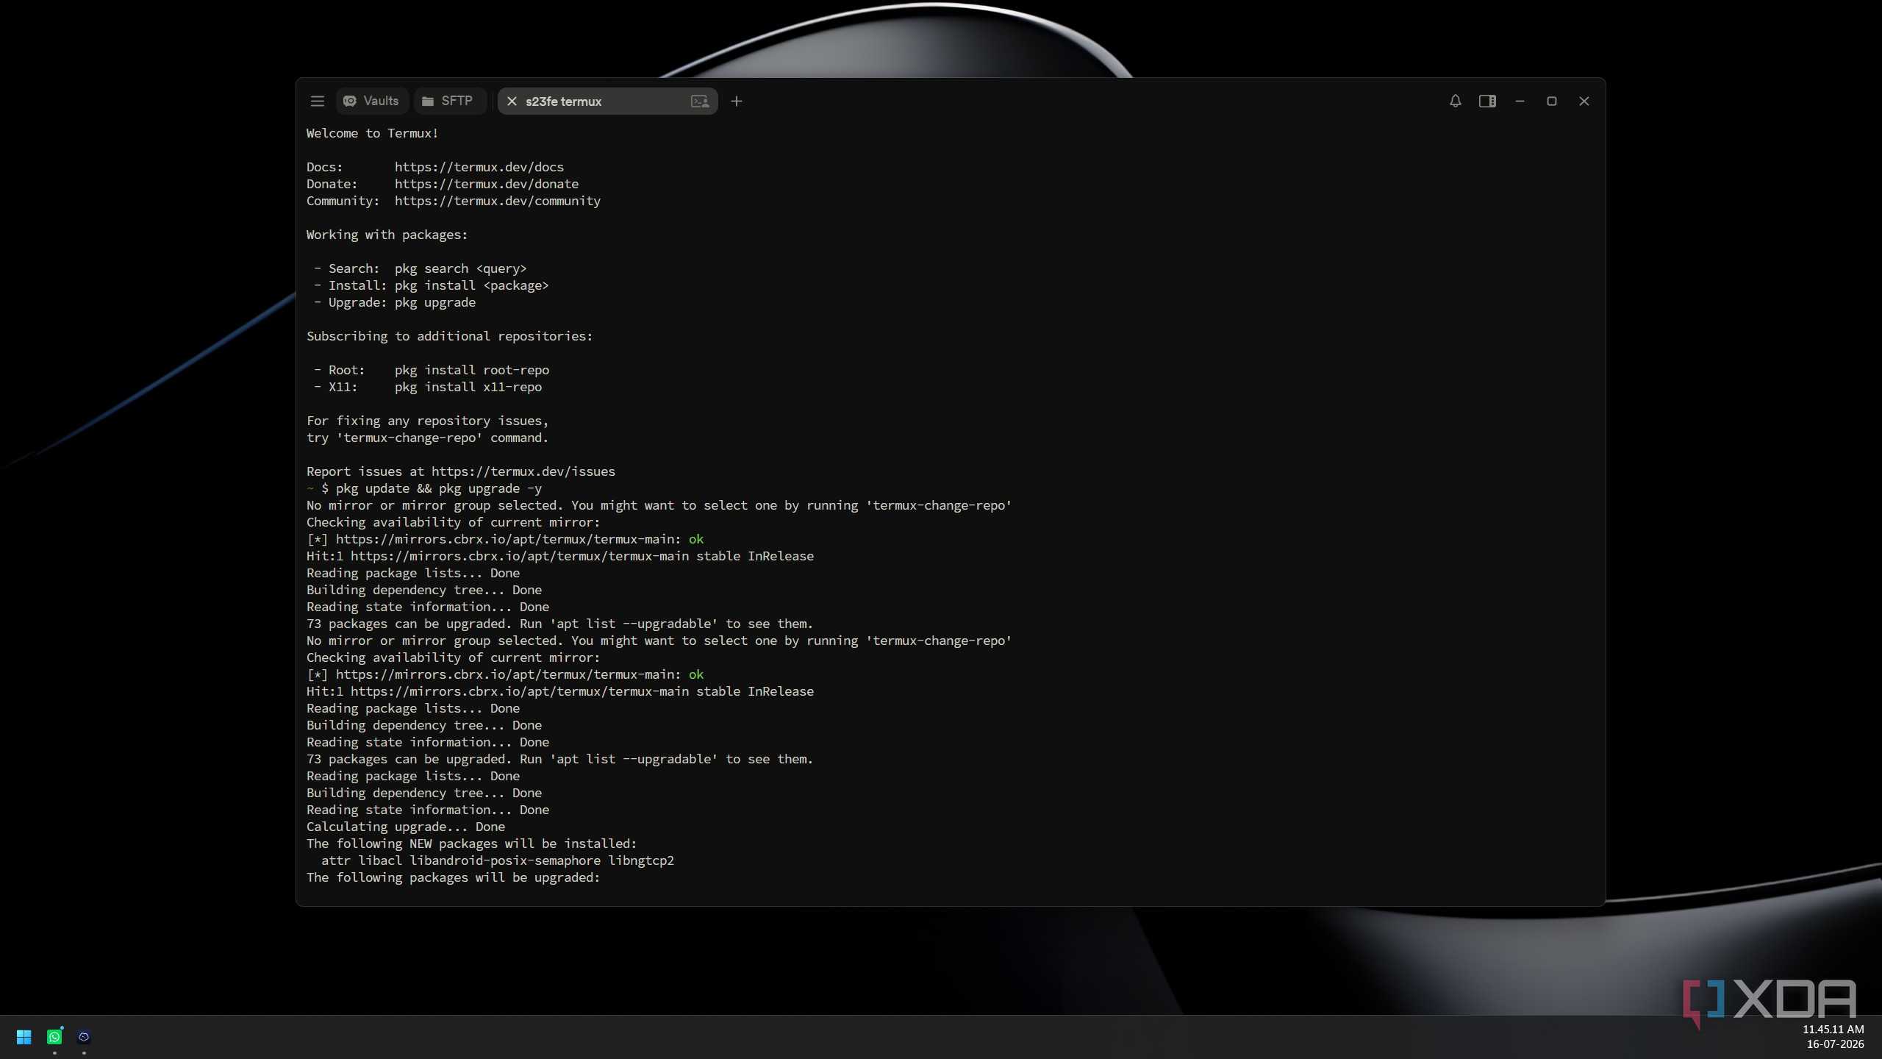Open the Windows Start menu
This screenshot has width=1882, height=1059.
click(x=24, y=1037)
